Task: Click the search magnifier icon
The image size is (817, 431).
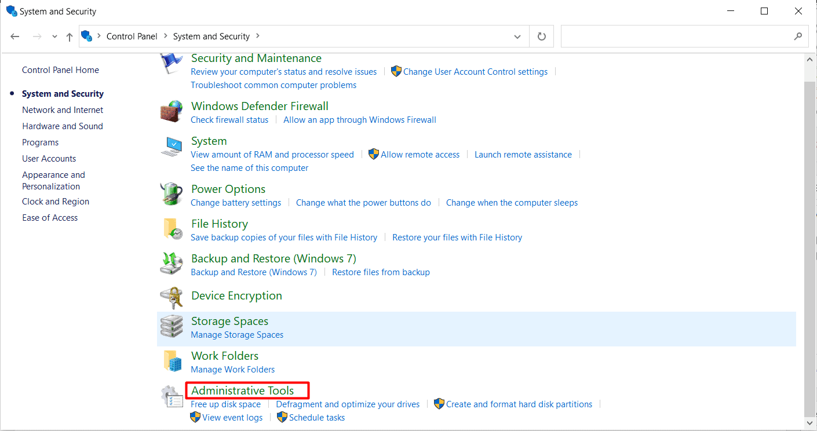Action: (798, 36)
